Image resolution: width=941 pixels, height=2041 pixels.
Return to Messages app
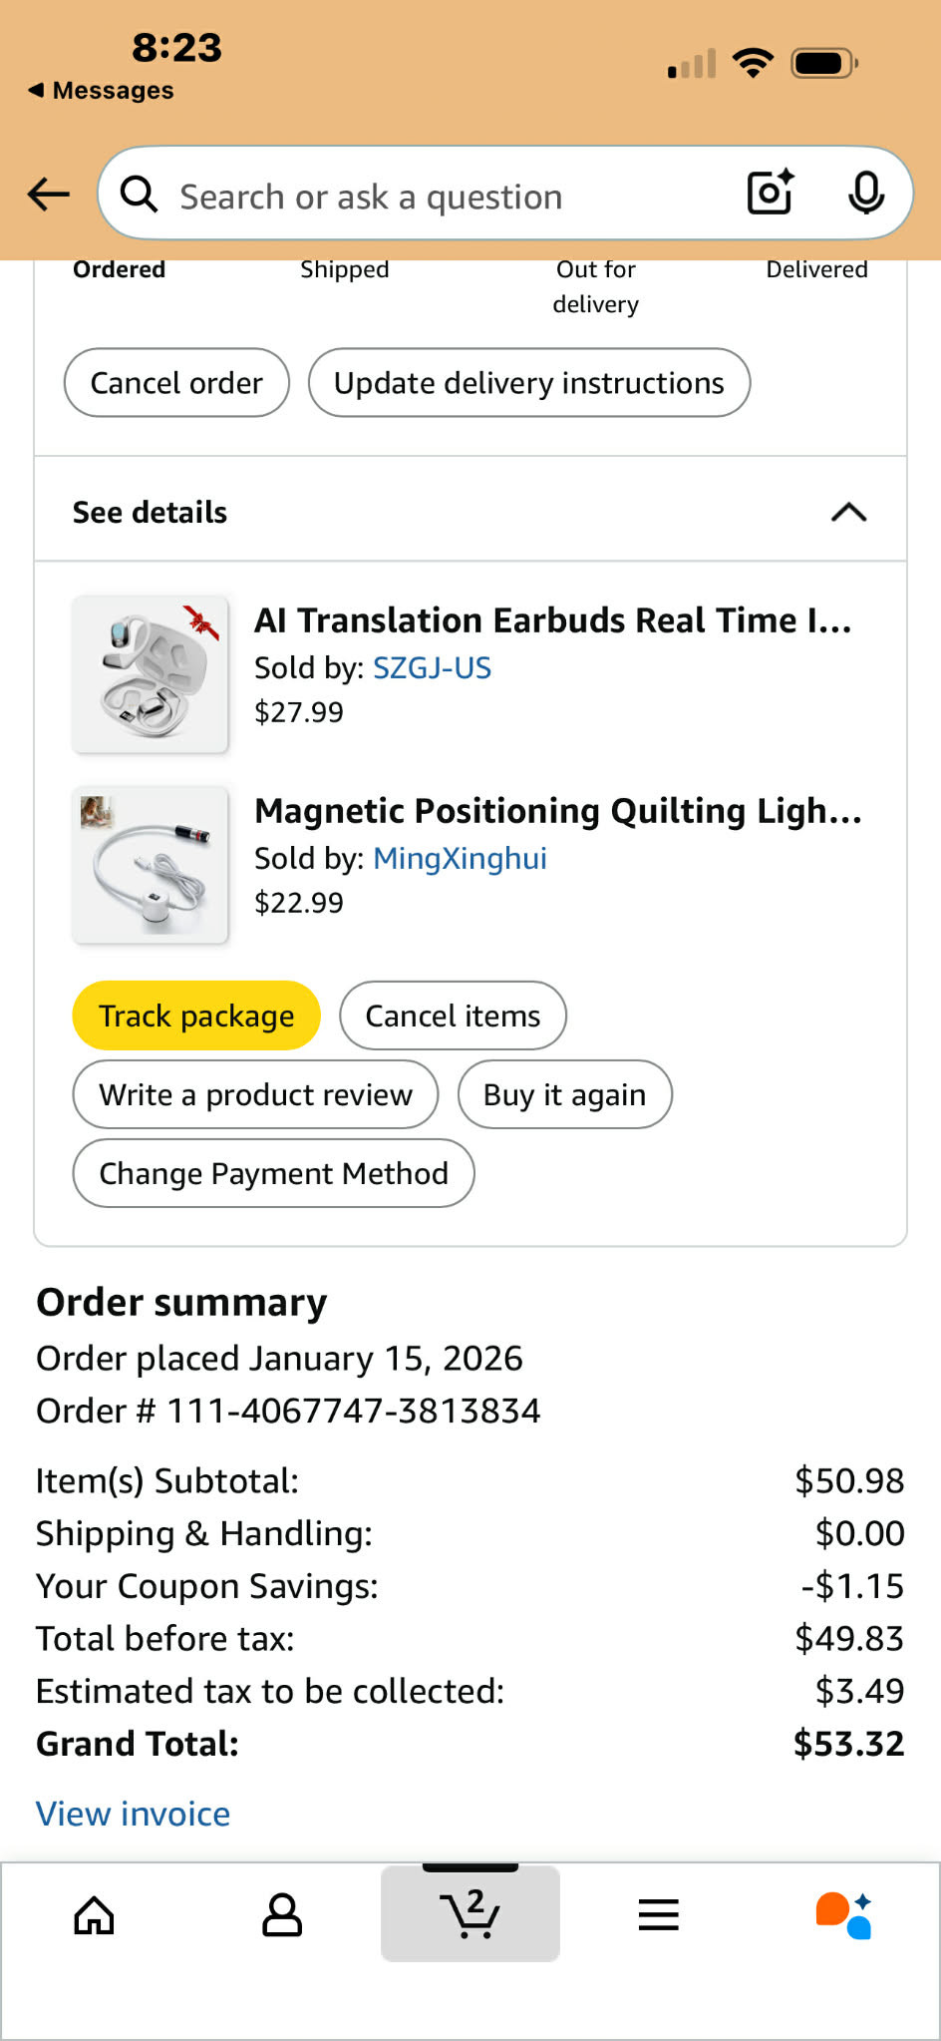click(101, 91)
